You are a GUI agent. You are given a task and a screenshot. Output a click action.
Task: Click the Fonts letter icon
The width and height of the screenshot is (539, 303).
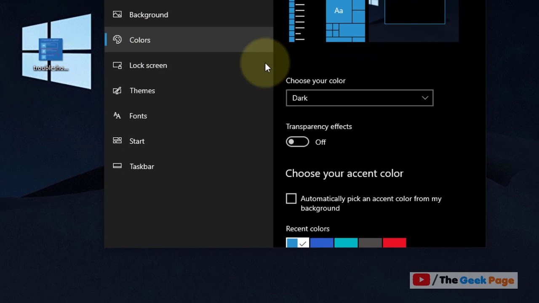tap(117, 116)
